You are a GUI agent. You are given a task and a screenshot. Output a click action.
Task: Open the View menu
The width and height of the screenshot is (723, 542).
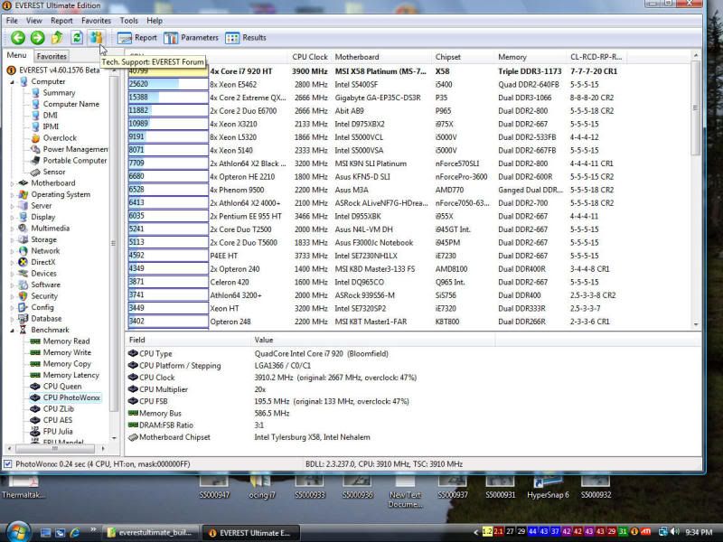pos(33,21)
